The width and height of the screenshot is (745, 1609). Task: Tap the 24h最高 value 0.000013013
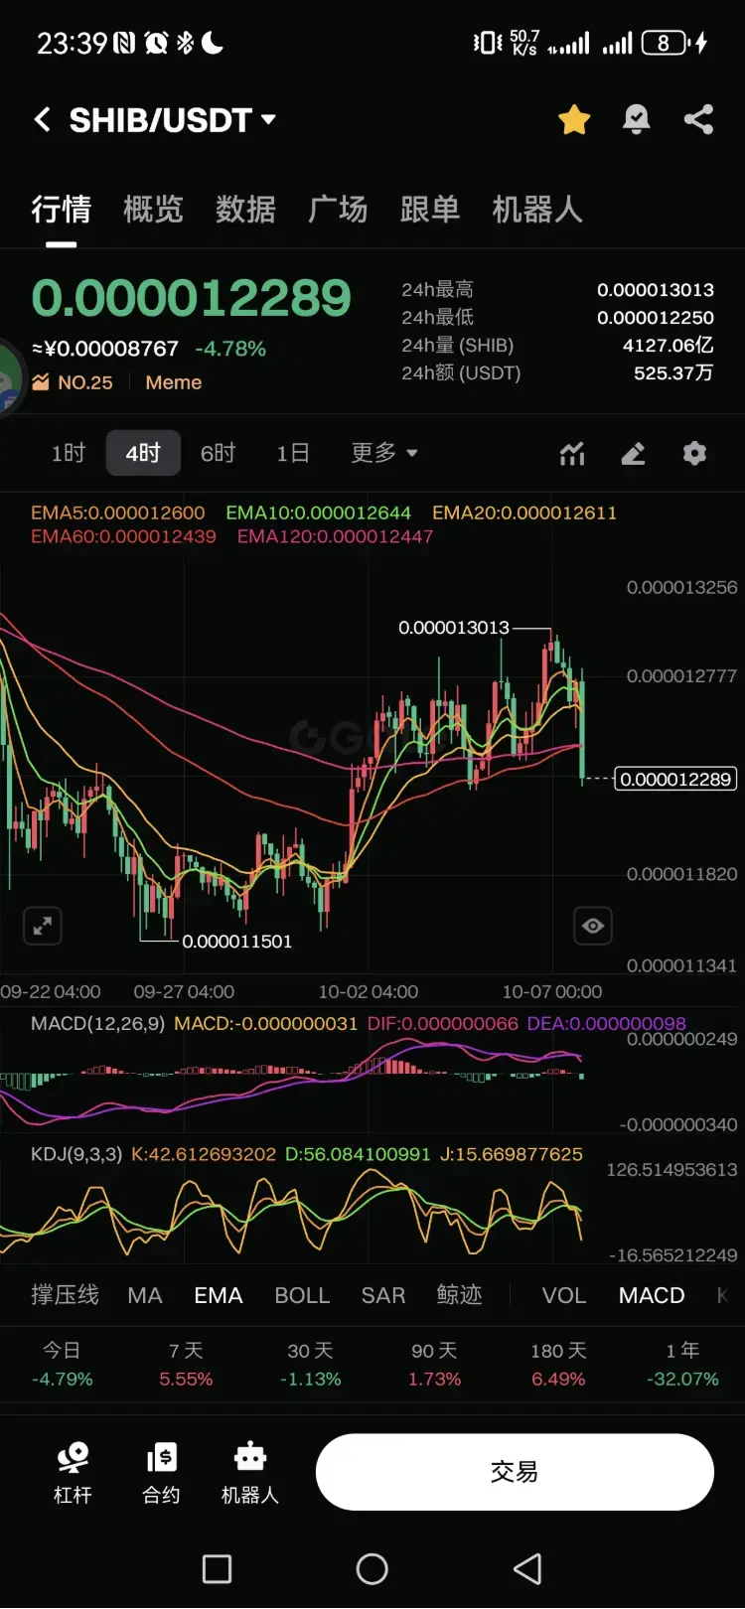pos(656,290)
